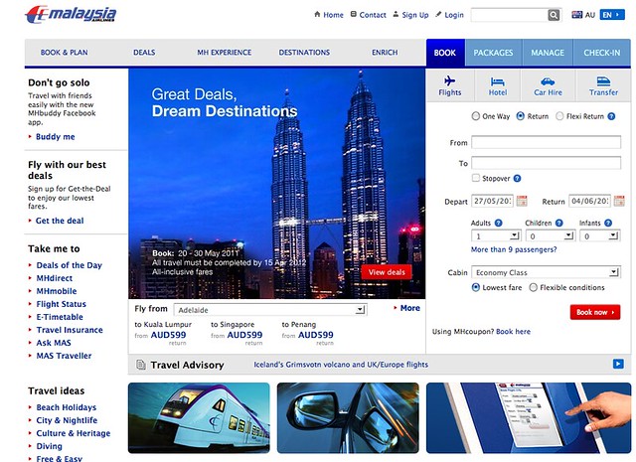Click the From airport input field
This screenshot has width=636, height=462.
tap(546, 142)
